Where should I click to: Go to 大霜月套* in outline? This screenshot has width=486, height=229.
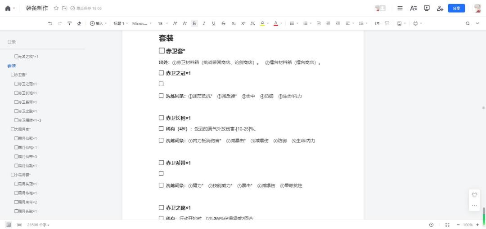(21, 129)
